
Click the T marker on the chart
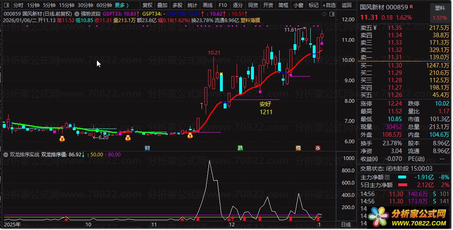pyautogui.click(x=202, y=106)
